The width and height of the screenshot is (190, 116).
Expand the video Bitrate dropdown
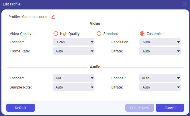[160, 51]
